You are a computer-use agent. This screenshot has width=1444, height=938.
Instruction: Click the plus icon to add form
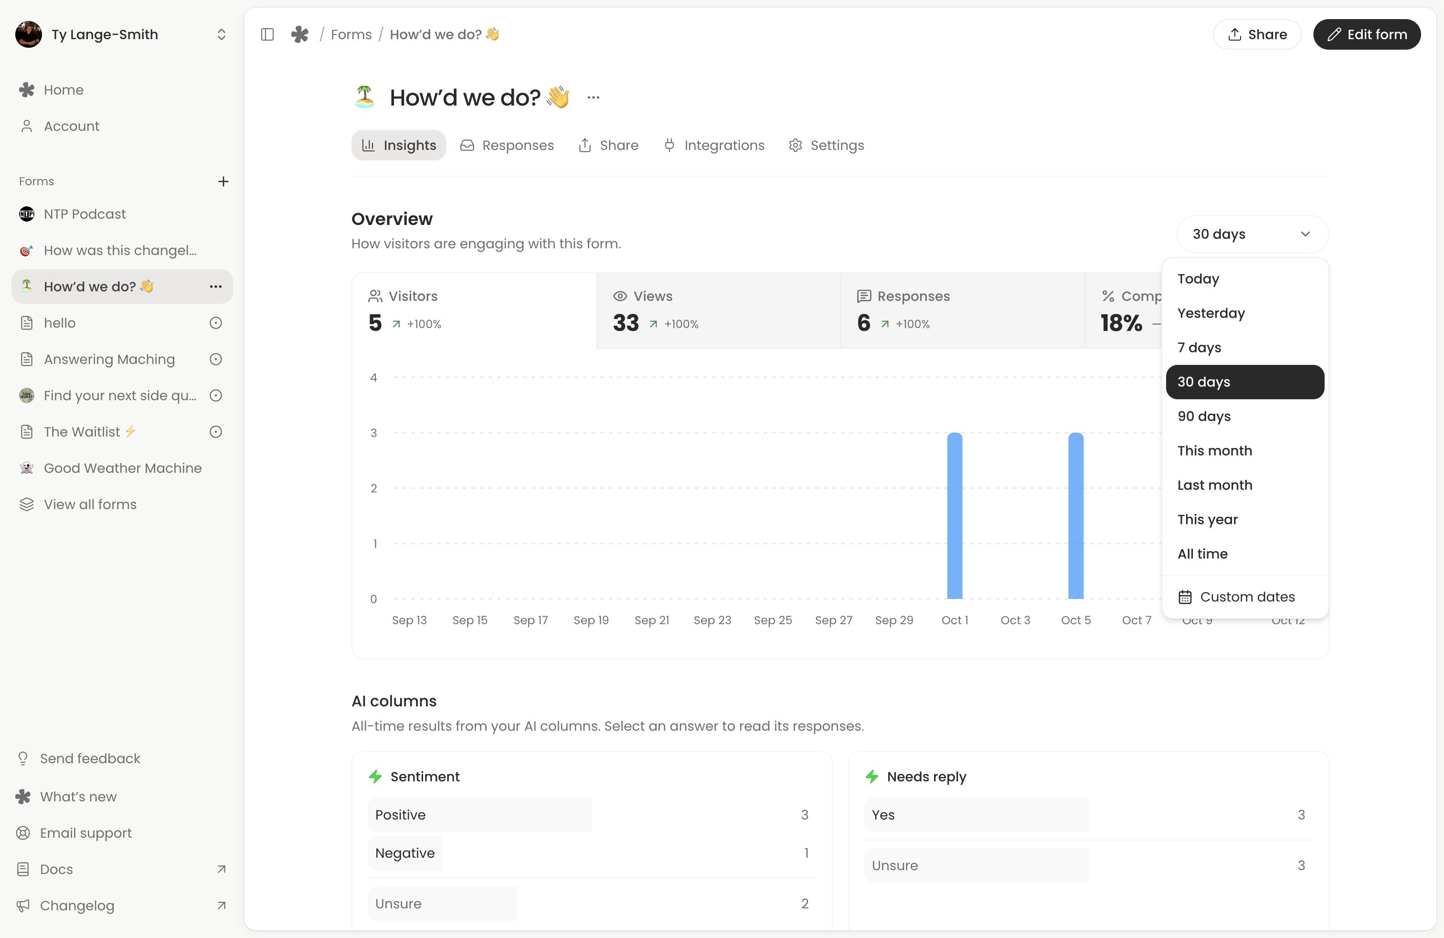[223, 181]
